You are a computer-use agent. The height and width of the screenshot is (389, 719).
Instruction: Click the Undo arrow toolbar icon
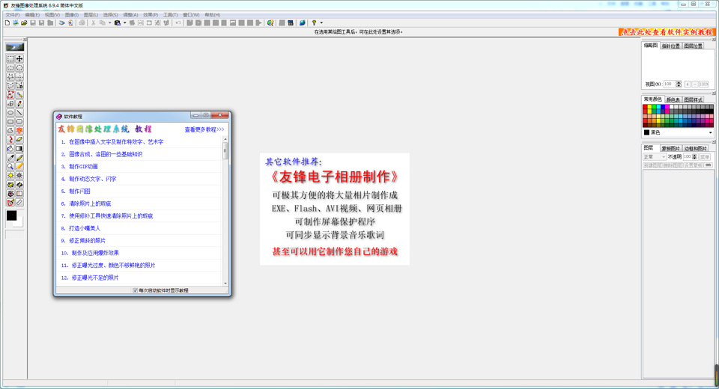click(178, 22)
